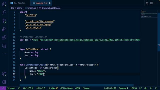Open the Remote Explorer view
Image resolution: width=160 pixels, height=90 pixels.
(4, 46)
